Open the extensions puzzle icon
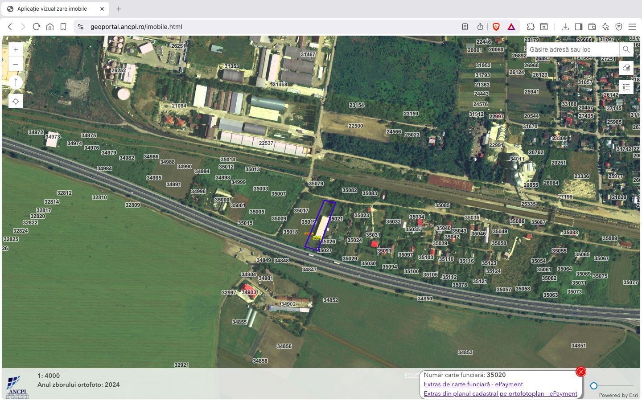Viewport: 642px width, 401px height. [x=531, y=27]
